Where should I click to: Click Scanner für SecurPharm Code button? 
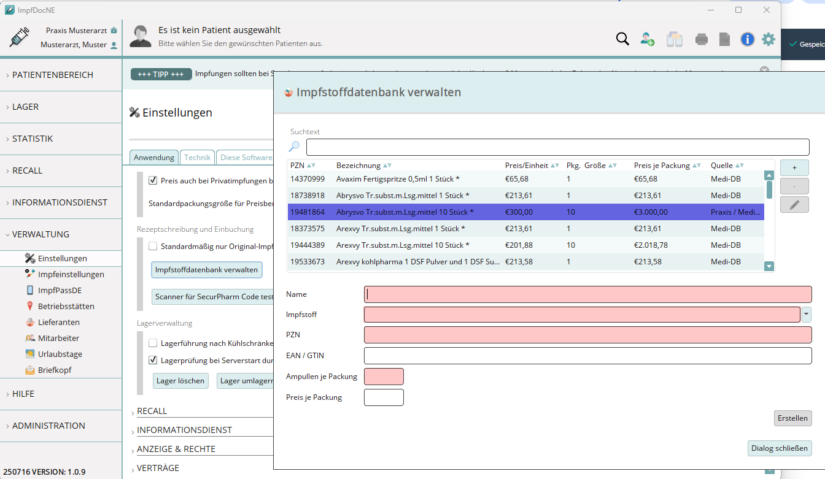click(214, 297)
